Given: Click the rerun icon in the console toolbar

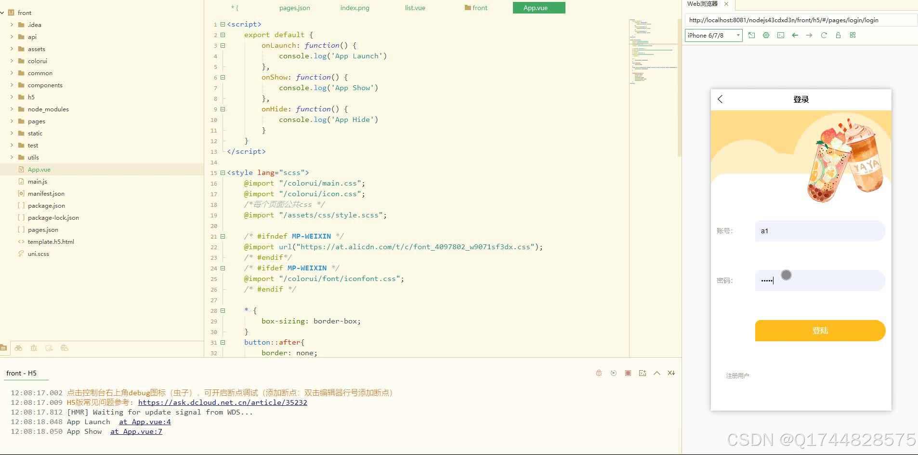Looking at the screenshot, I should (x=613, y=373).
